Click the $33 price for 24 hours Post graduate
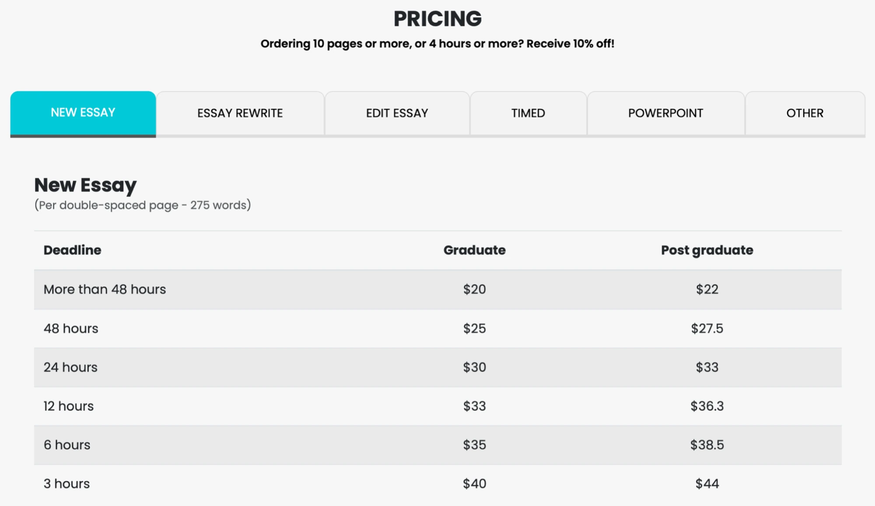Screen dimensions: 875x506 tap(706, 367)
